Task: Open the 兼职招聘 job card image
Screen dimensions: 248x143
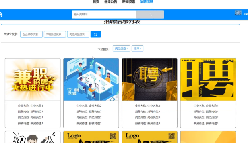Action: click(x=33, y=79)
